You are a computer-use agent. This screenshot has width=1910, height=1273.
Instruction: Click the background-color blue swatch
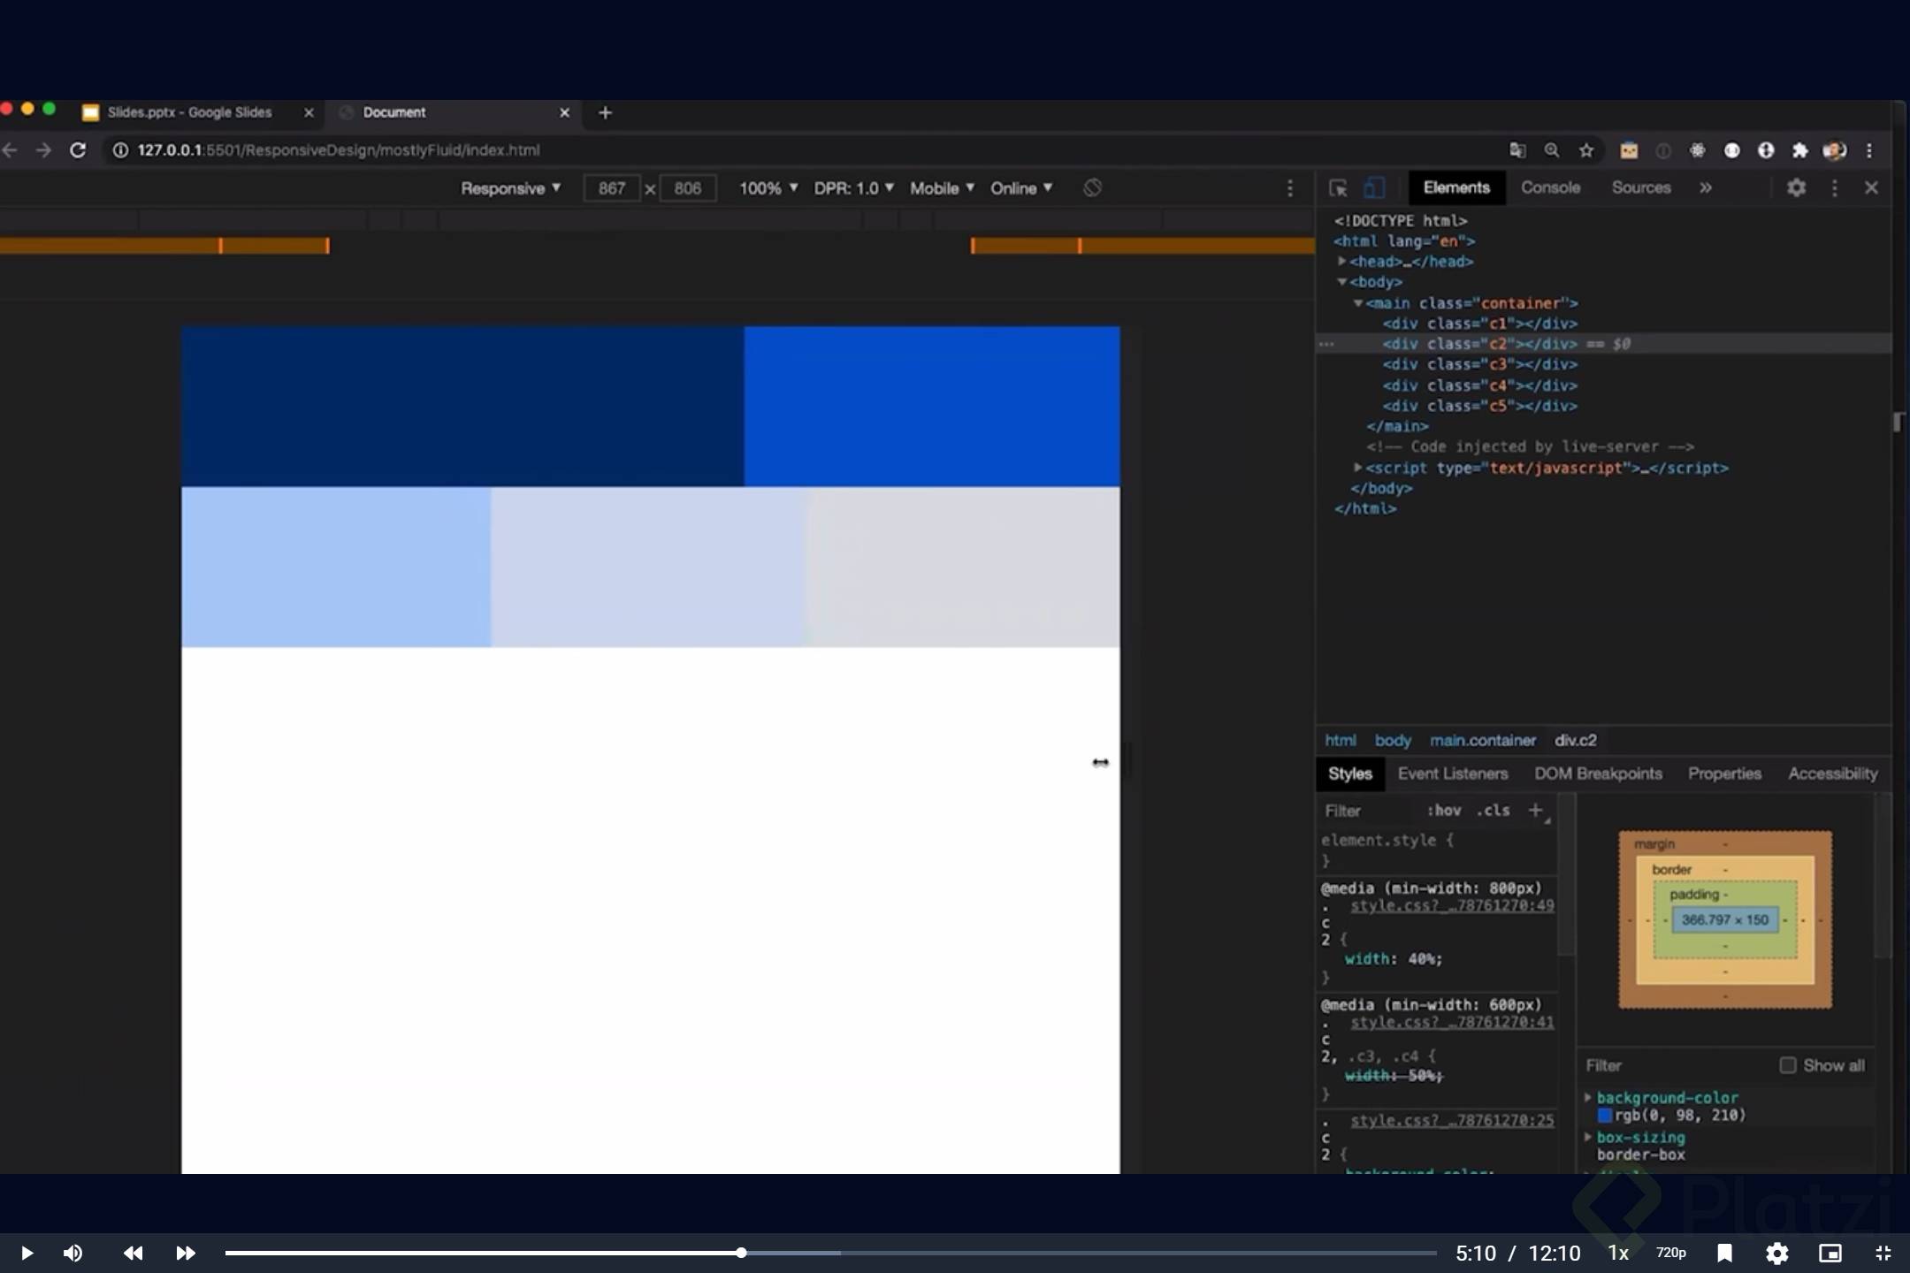pos(1604,1116)
